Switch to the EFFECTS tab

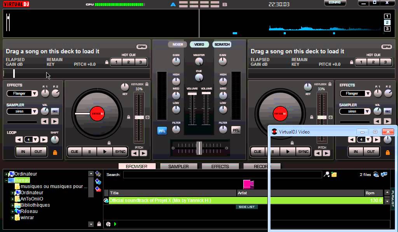tap(220, 167)
